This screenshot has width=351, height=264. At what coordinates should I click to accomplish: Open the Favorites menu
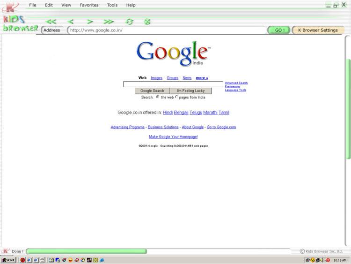click(89, 5)
